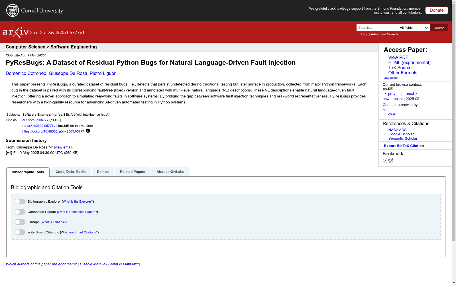Share on Reddit bookmark icon

(x=391, y=161)
